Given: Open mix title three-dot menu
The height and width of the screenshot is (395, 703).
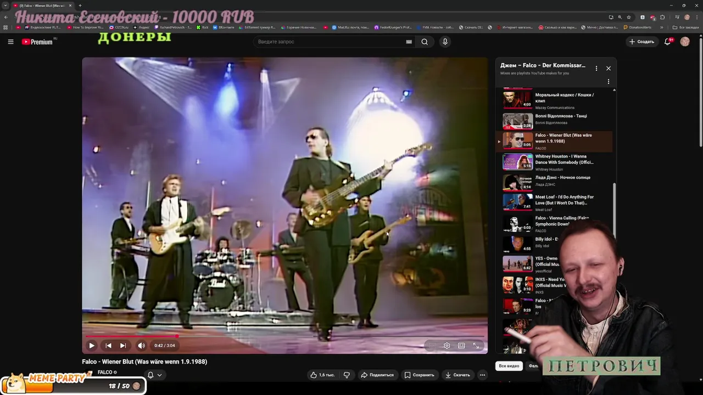Looking at the screenshot, I should pos(596,69).
